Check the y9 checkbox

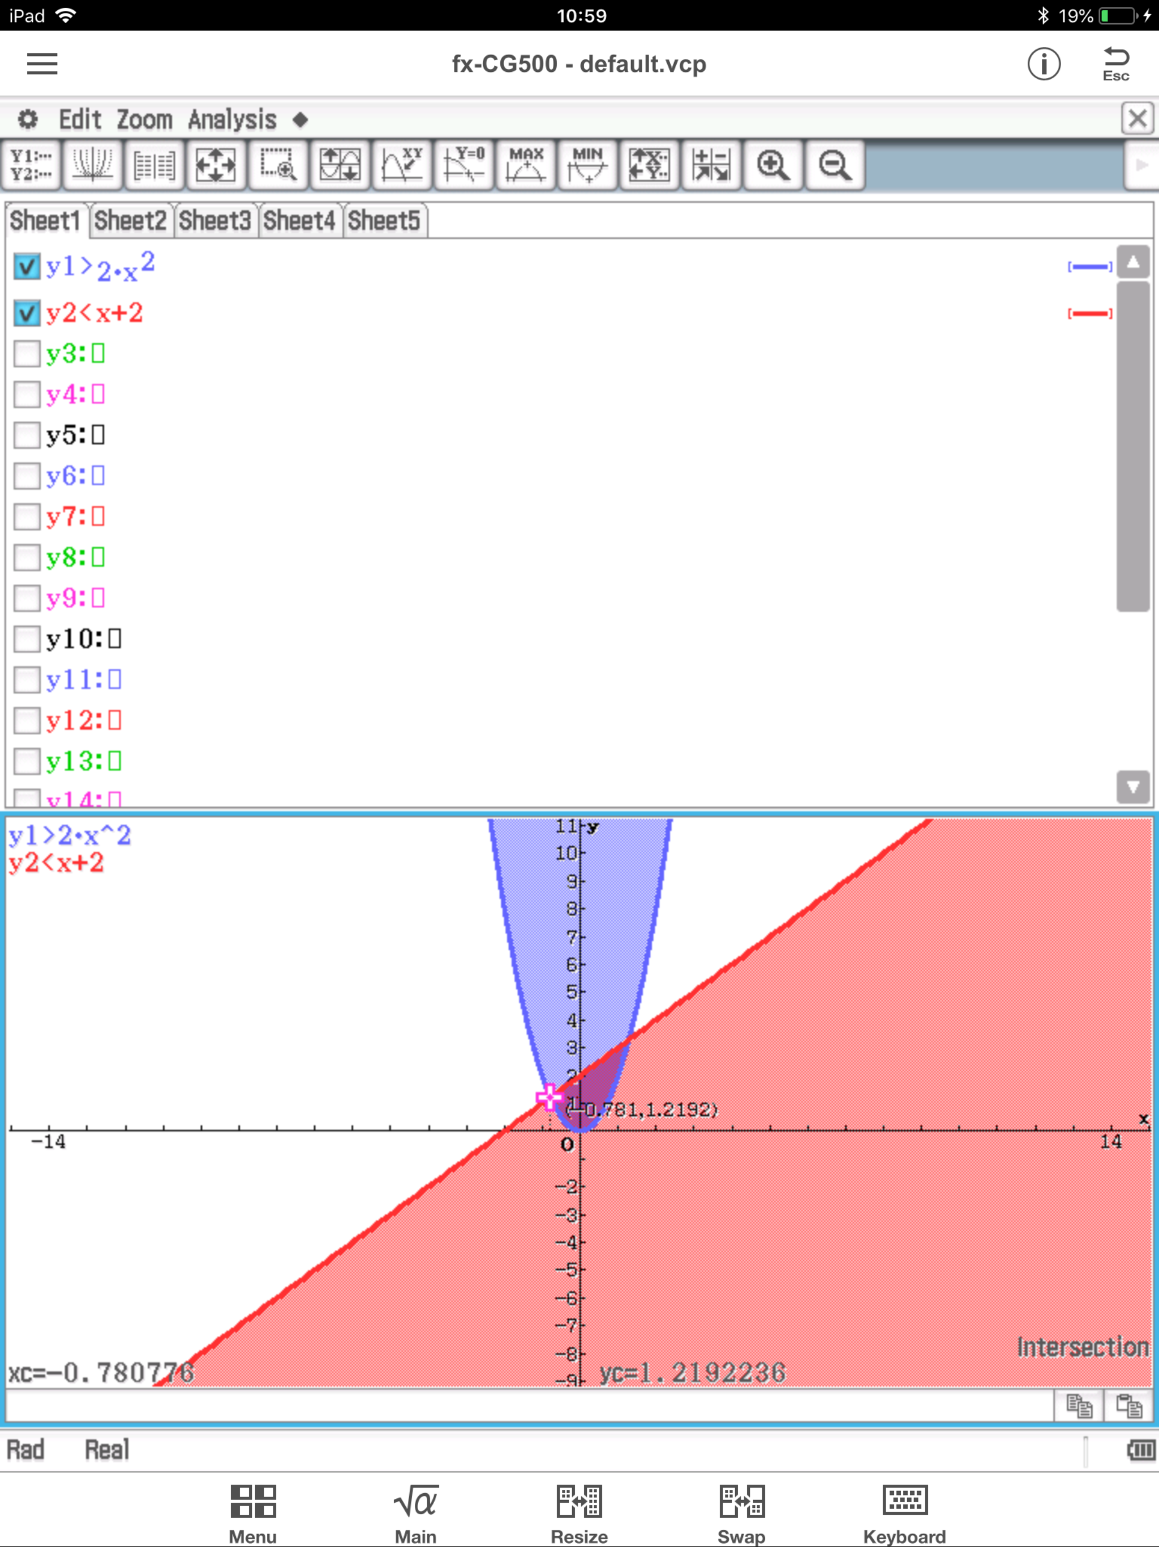click(27, 598)
